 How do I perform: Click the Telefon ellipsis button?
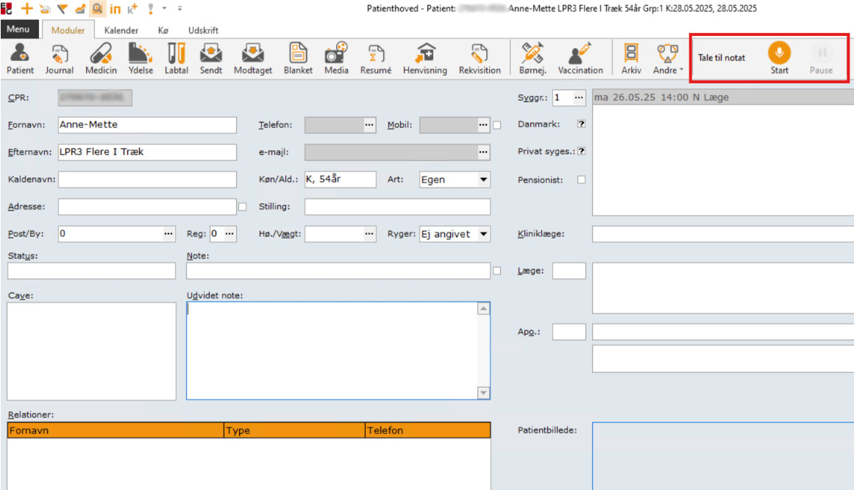369,125
